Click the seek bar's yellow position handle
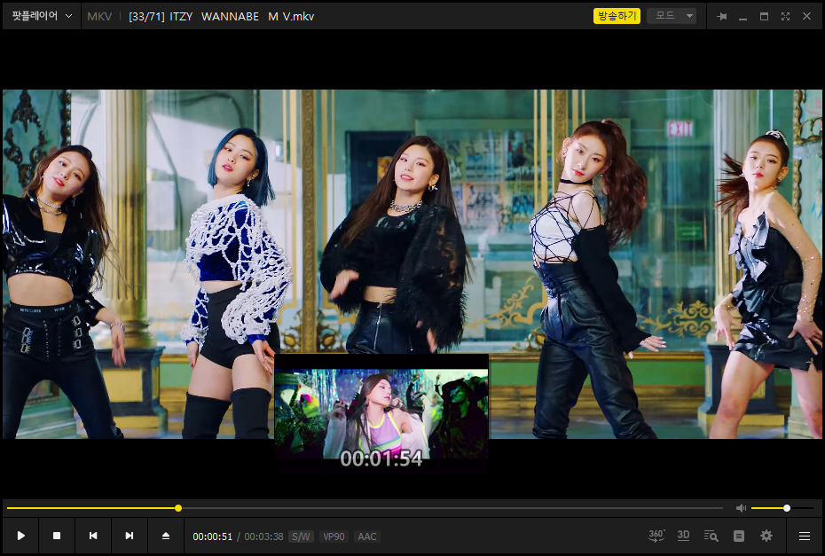The height and width of the screenshot is (556, 825). click(178, 508)
